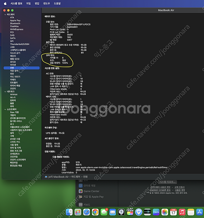Open Notes from the Dock
Viewport: 204px width, 218px height.
[191, 212]
